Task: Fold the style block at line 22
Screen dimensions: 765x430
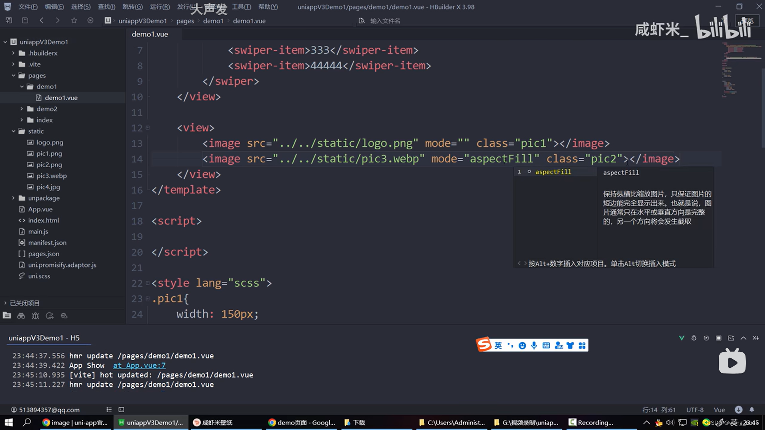Action: tap(147, 283)
